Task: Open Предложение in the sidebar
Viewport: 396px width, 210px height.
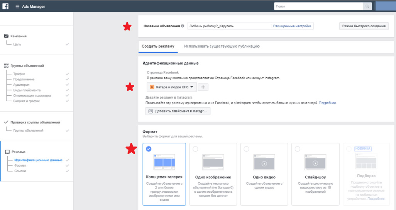Action: 24,79
